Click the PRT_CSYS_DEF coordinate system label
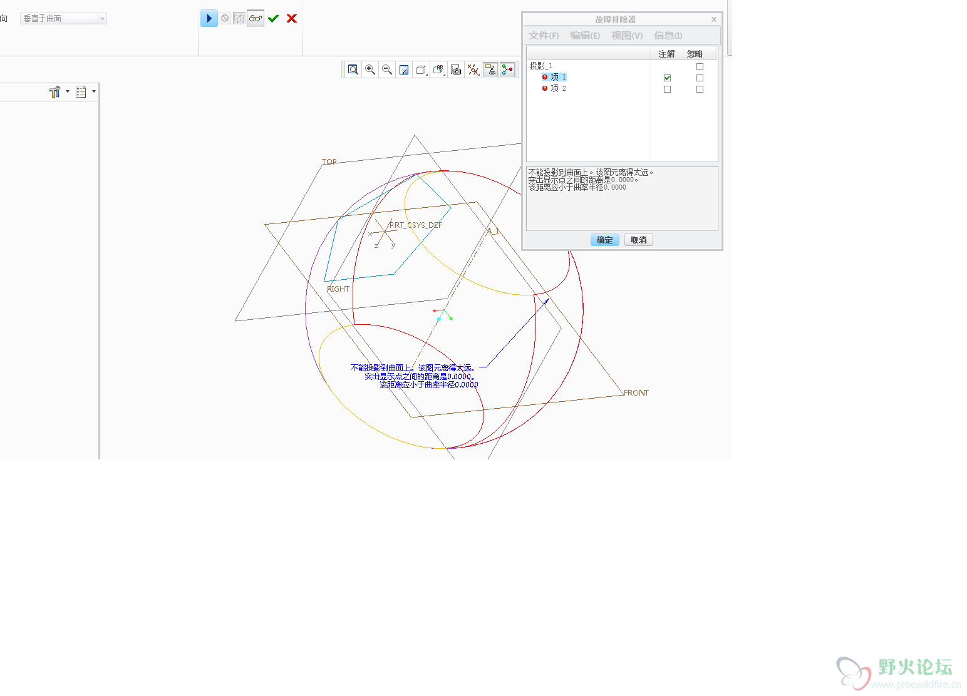Screen dimensions: 967x696 (x=416, y=225)
